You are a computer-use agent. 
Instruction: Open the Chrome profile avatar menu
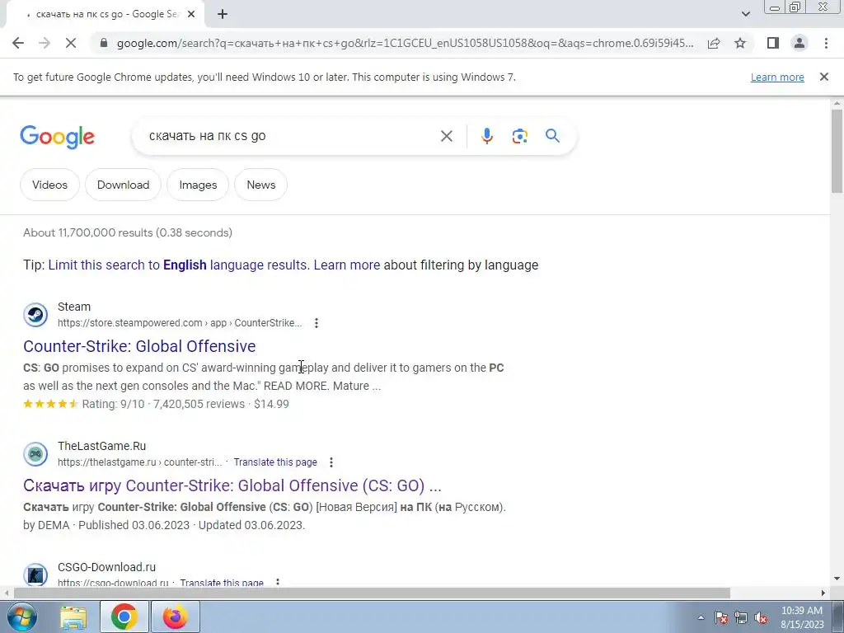point(799,43)
